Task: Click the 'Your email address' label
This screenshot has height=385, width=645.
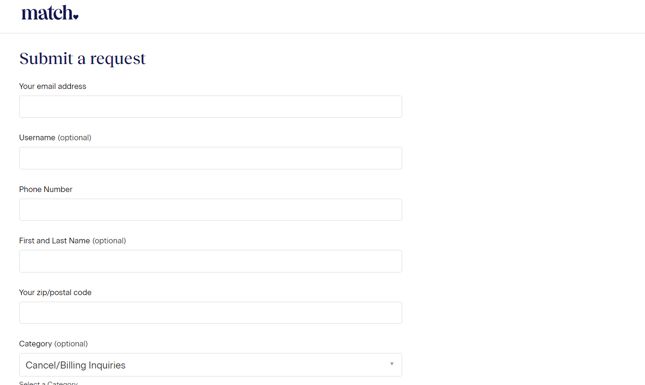Action: tap(53, 86)
